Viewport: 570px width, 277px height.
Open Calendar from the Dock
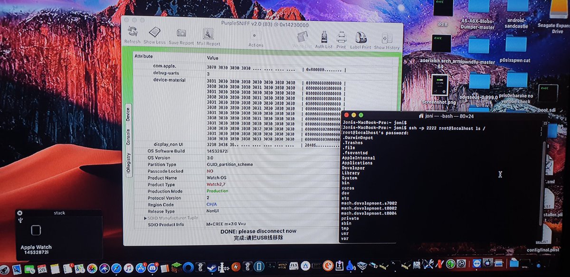pyautogui.click(x=42, y=268)
